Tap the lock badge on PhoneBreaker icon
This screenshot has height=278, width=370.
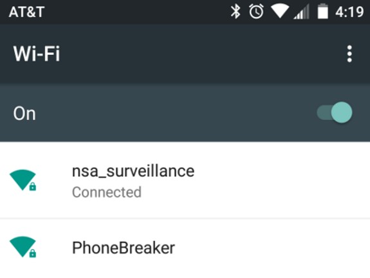click(x=33, y=253)
